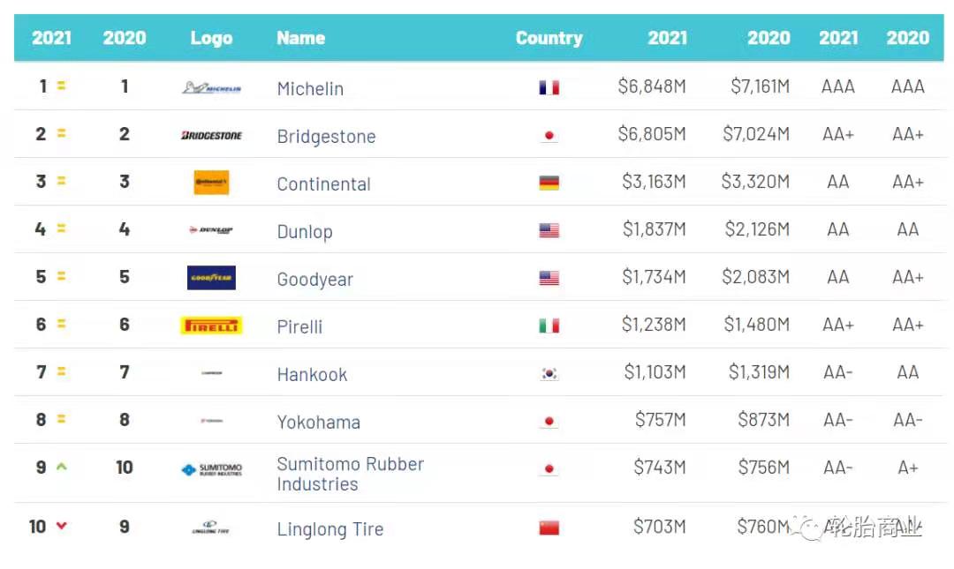
Task: Open the Yokohama name link
Action: pos(318,422)
